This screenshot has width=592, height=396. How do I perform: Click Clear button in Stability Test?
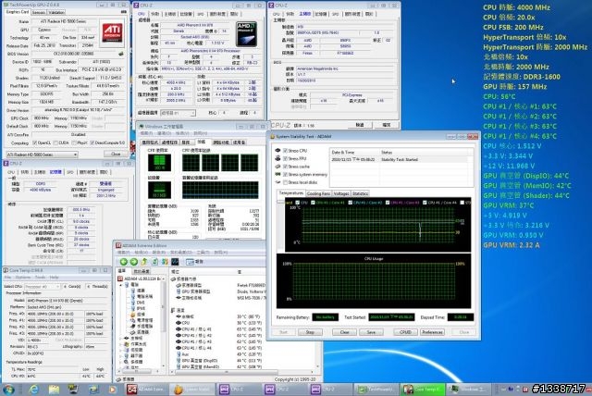[344, 332]
